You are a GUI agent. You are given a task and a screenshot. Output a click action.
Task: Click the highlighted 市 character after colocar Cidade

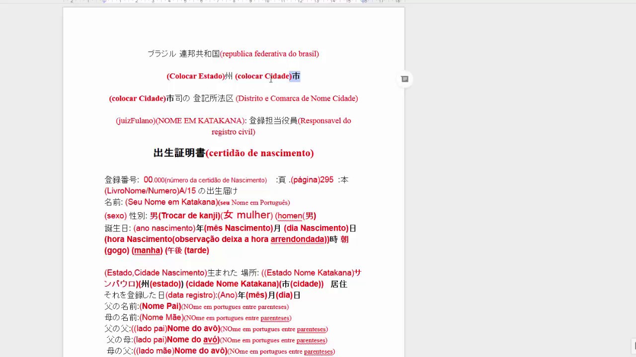click(x=296, y=76)
